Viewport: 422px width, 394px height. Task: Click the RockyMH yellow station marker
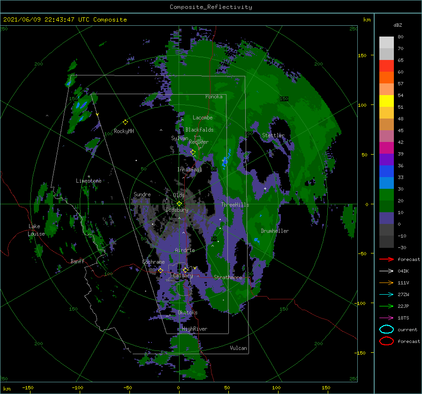pos(125,122)
